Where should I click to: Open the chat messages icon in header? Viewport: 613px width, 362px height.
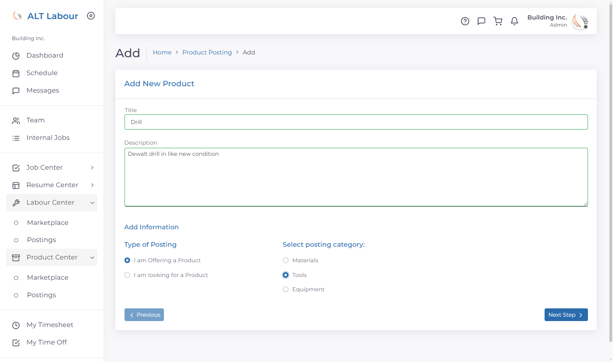tap(481, 21)
